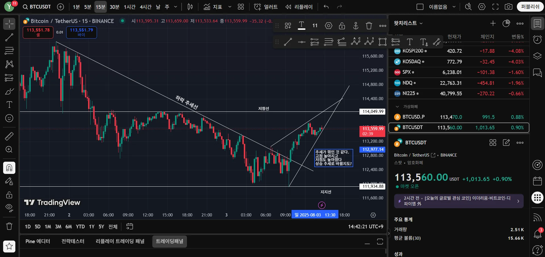This screenshot has height=257, width=545.
Task: Open the Pine 에디터 tab
Action: (x=38, y=241)
